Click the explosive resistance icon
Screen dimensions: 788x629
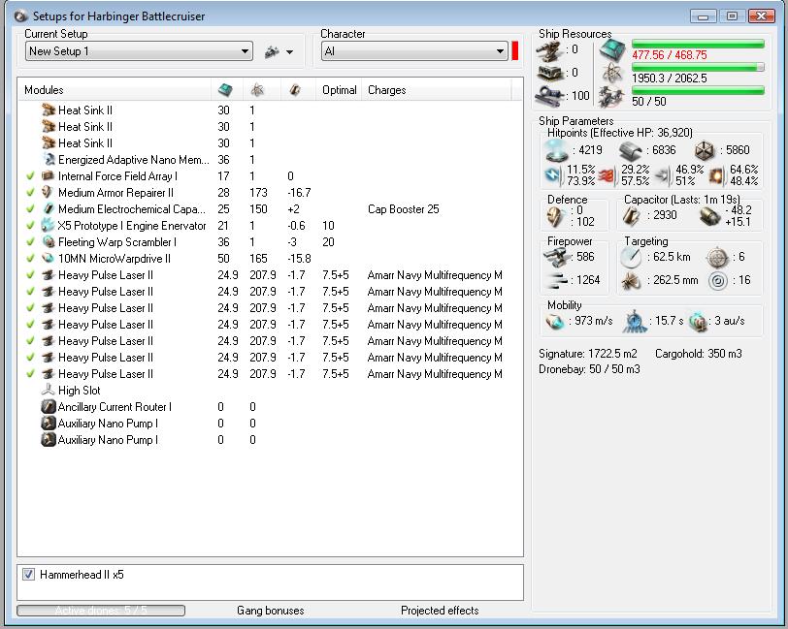(716, 175)
